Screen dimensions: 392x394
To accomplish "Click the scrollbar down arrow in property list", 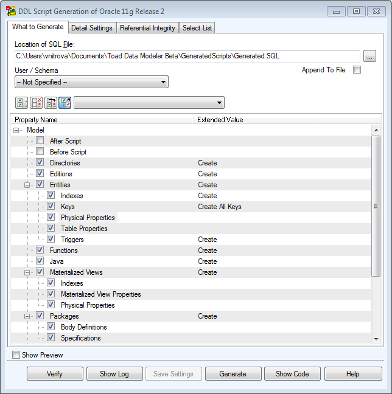I will [x=376, y=339].
